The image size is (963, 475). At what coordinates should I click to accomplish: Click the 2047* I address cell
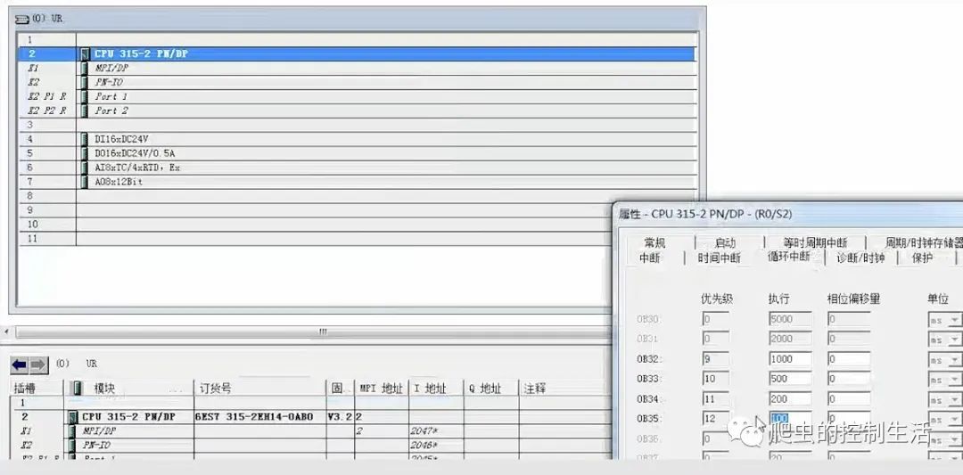tap(435, 430)
